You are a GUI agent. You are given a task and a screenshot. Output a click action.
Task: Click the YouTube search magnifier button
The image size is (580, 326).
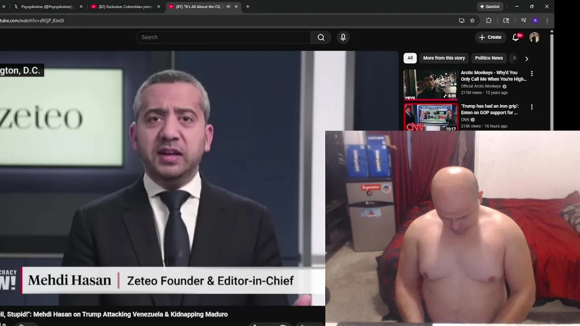tap(321, 37)
